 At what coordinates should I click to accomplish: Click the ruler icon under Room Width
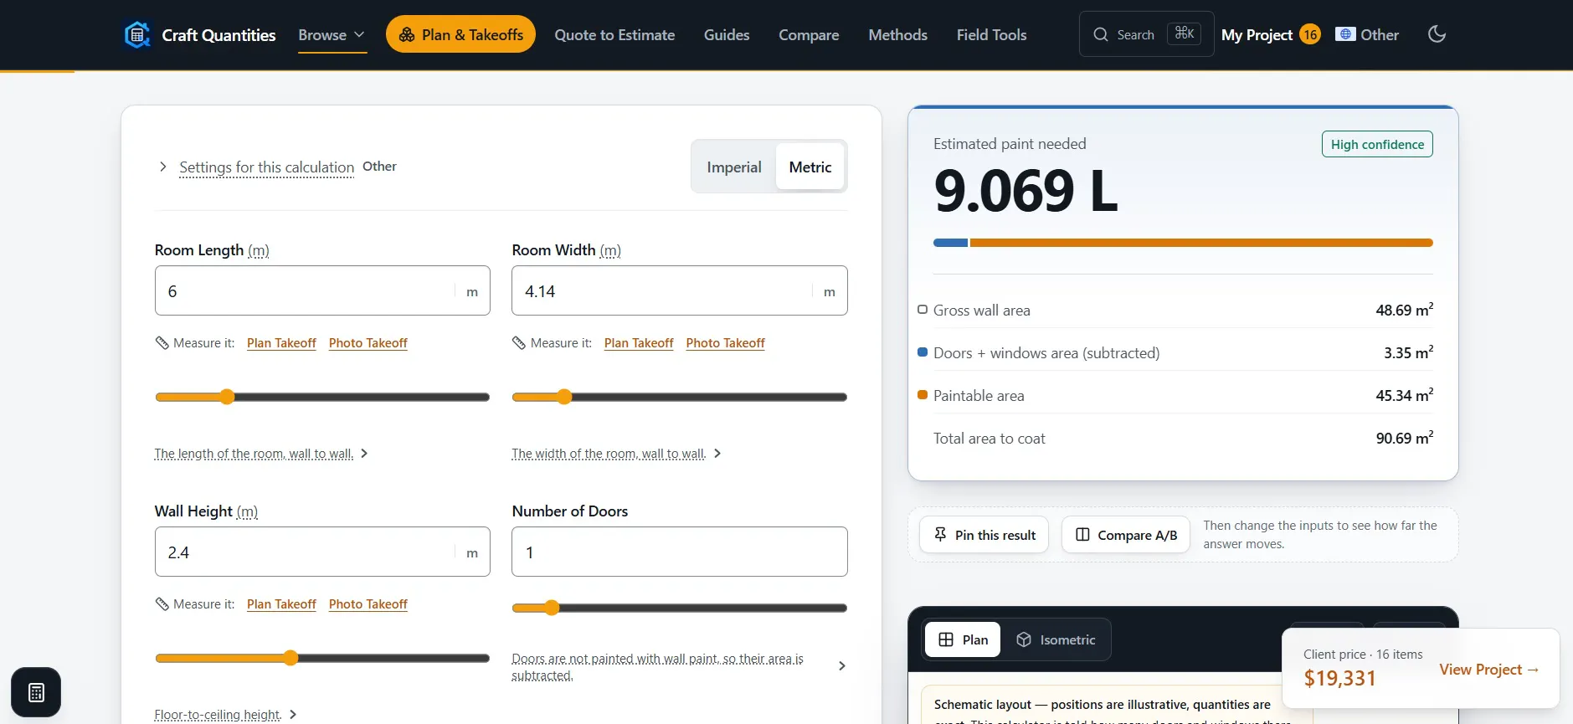(x=519, y=343)
